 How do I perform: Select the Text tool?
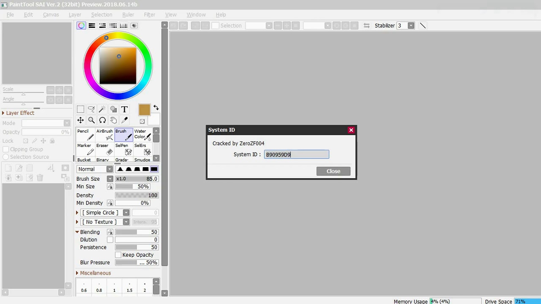124,109
